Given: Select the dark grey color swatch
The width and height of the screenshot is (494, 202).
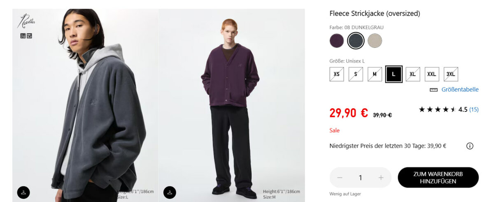Looking at the screenshot, I should 356,41.
